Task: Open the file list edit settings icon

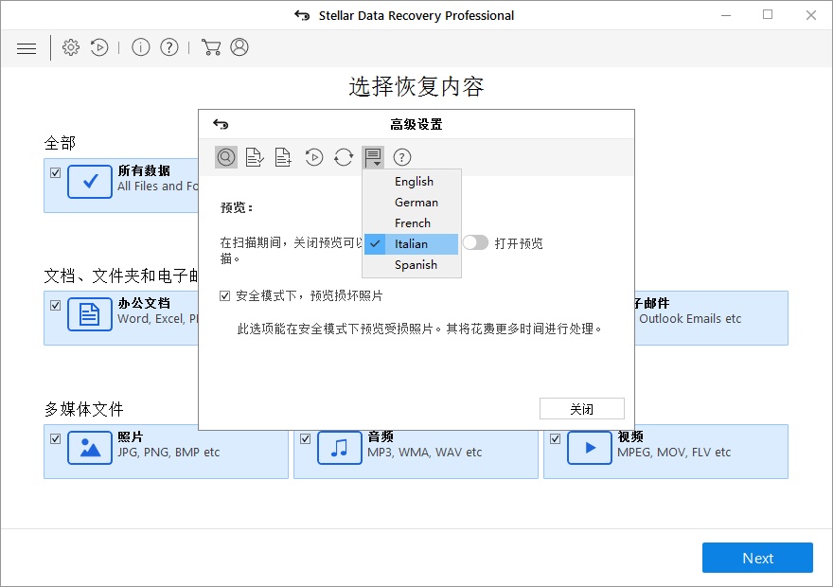Action: tap(254, 157)
